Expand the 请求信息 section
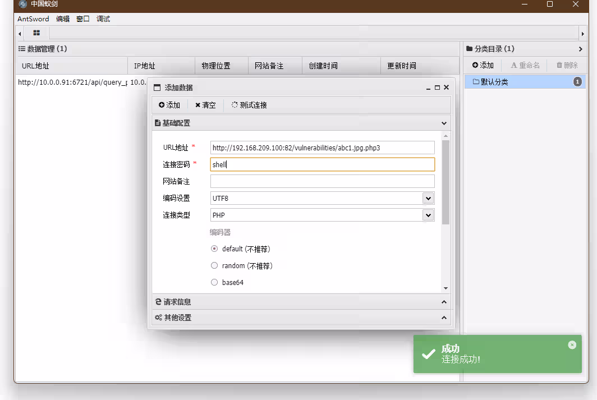 [301, 302]
